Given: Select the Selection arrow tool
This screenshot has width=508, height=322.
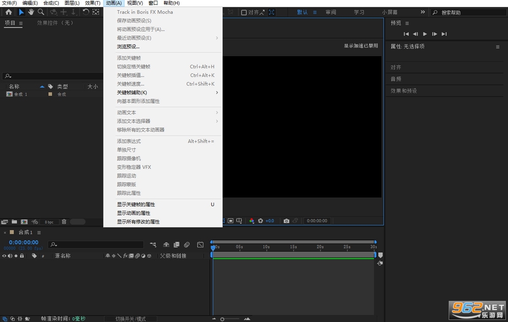Looking at the screenshot, I should tap(22, 12).
